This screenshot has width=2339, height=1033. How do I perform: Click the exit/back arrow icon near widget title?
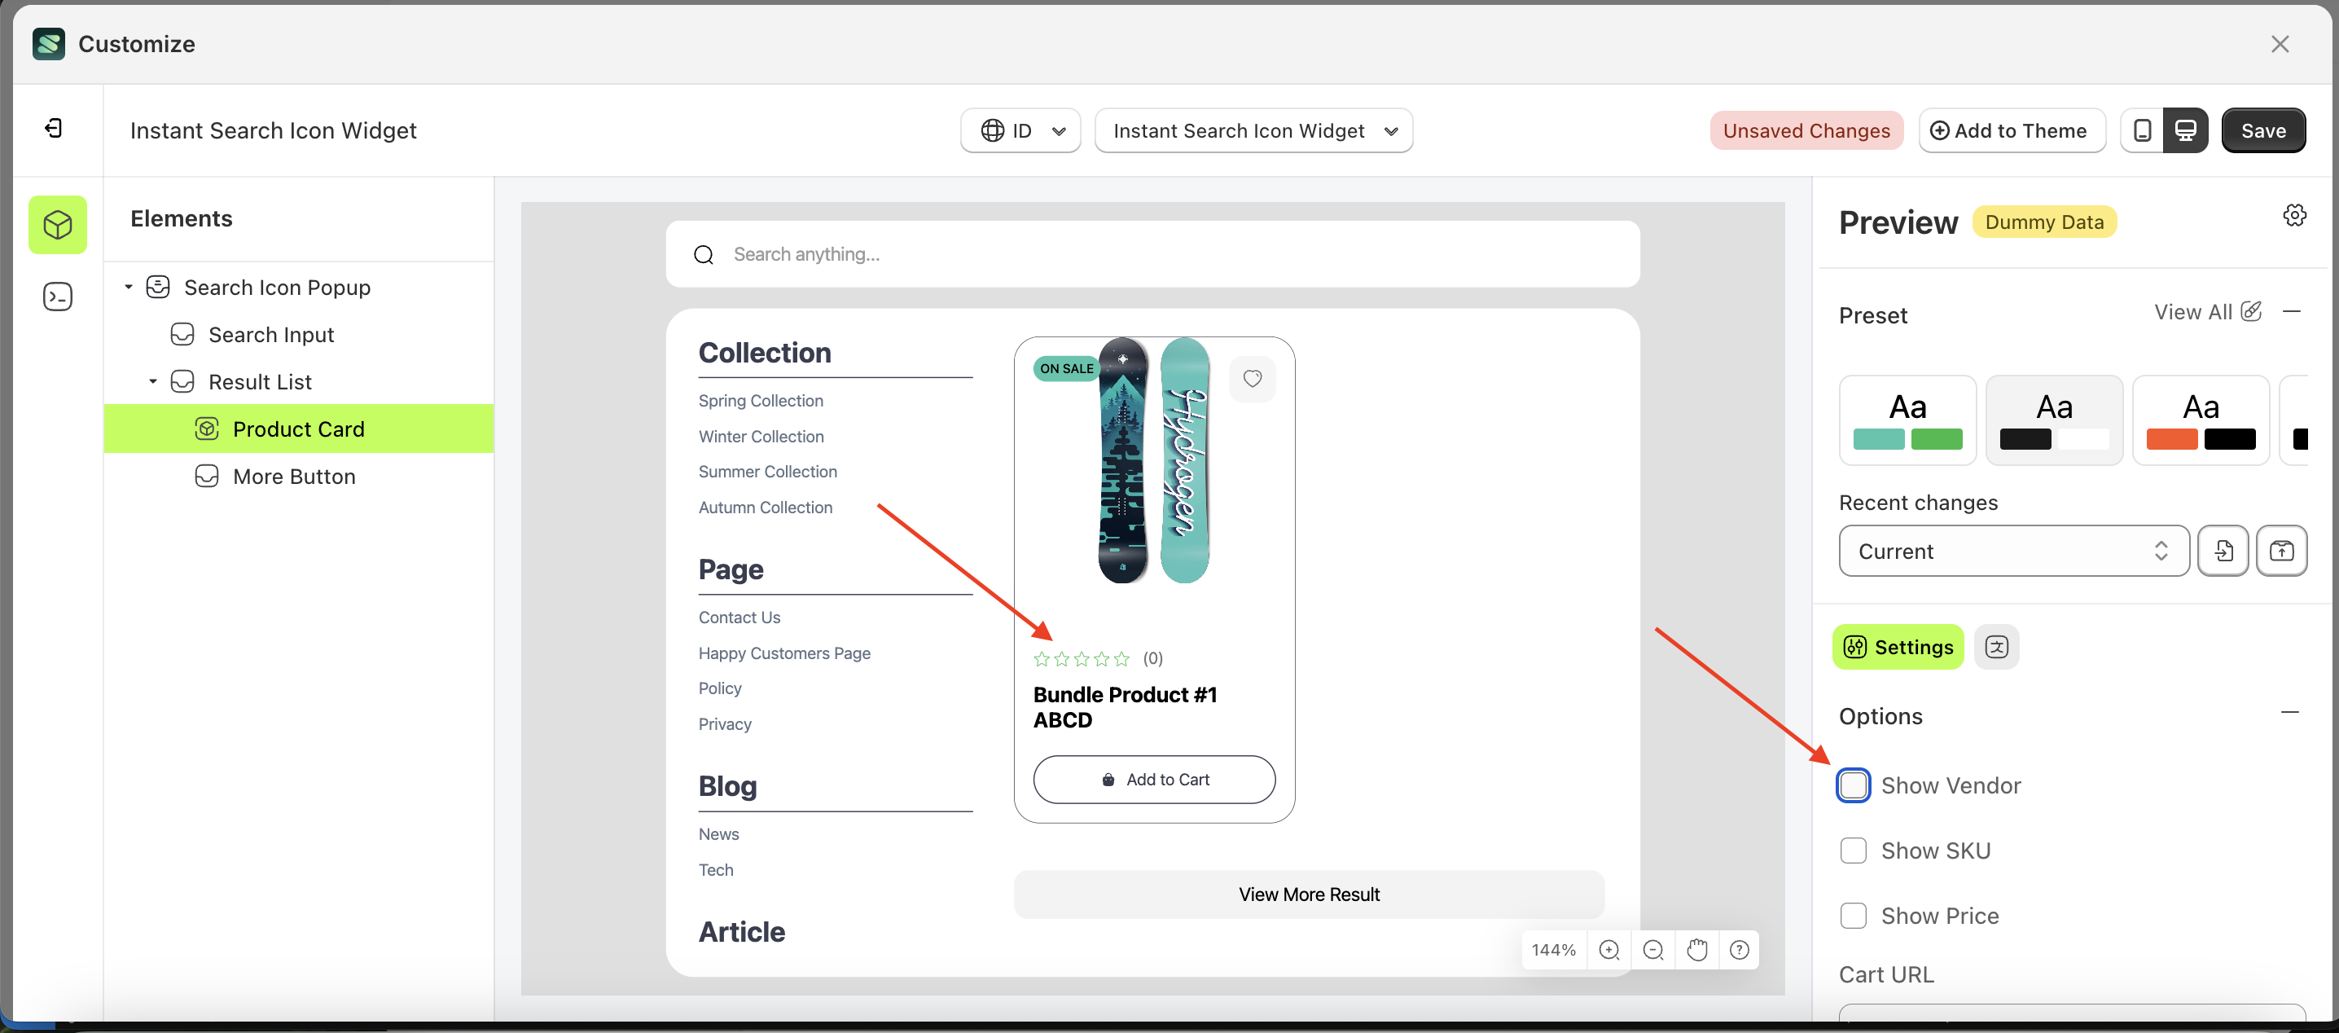(x=54, y=129)
